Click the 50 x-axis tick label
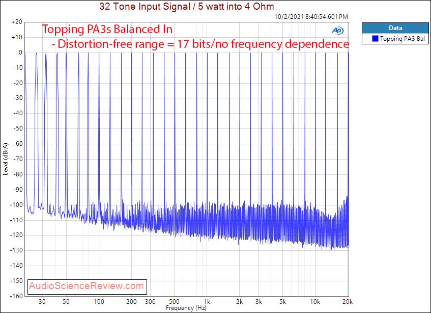This screenshot has height=313, width=431. click(x=66, y=302)
